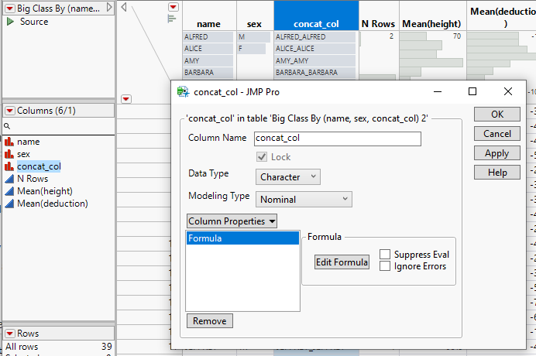Screen dimensions: 536x356
Task: Click the OK button
Action: pos(497,114)
